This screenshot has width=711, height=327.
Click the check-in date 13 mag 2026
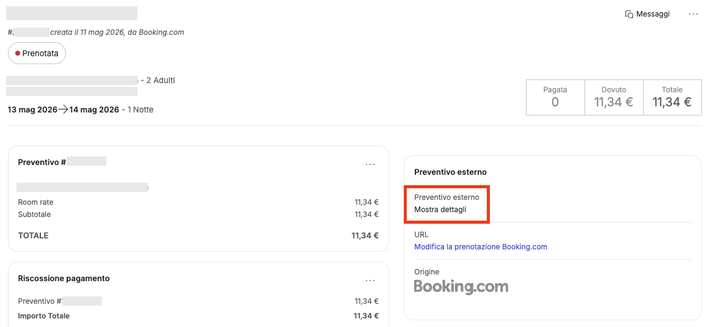click(x=32, y=109)
